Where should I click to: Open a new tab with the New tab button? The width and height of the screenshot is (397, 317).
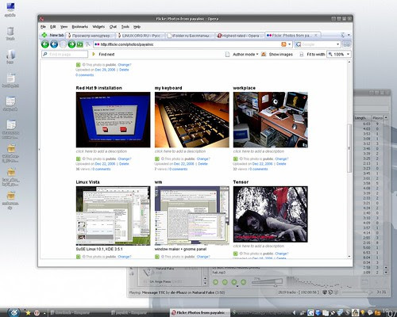52,35
